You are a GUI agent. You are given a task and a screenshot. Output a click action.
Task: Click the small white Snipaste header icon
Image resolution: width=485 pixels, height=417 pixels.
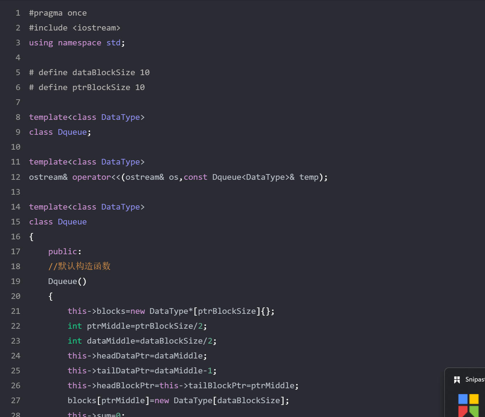point(457,380)
